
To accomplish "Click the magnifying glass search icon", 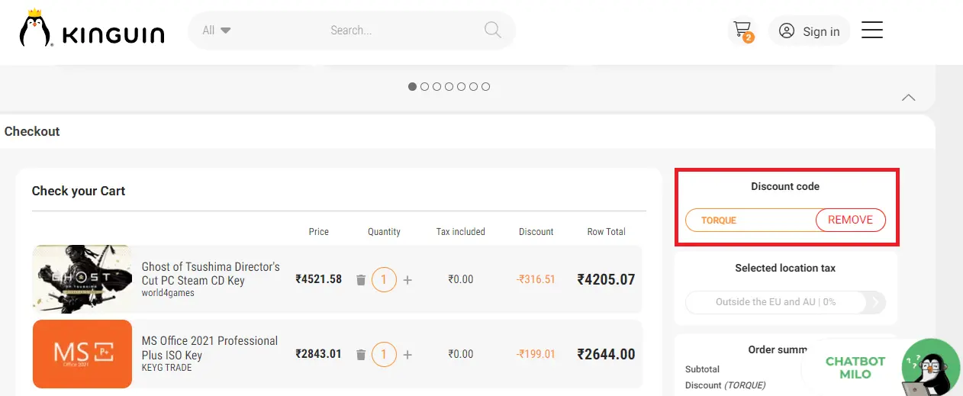I will coord(493,31).
